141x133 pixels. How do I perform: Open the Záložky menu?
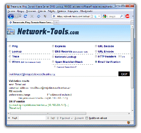(x=51, y=11)
